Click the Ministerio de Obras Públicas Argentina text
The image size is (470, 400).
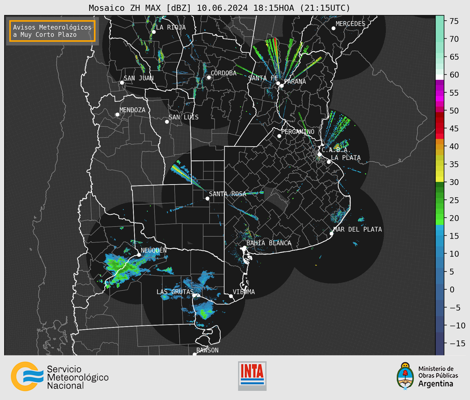(438, 376)
